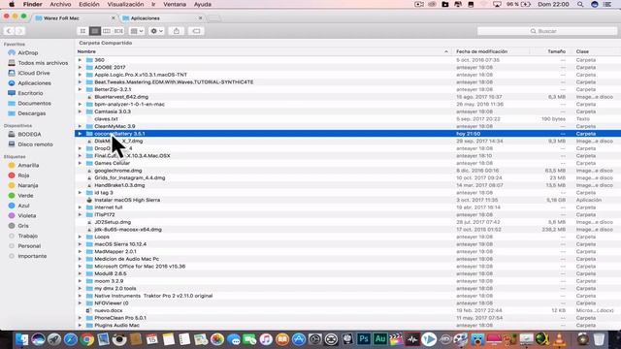This screenshot has height=349, width=621.
Task: Expand the CleanMyMac 3.9 folder
Action: click(80, 126)
